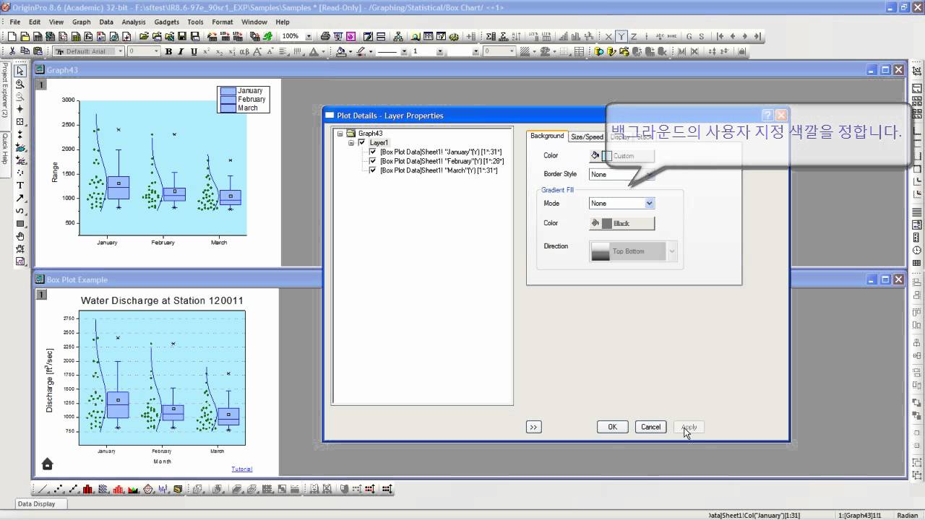The height and width of the screenshot is (520, 925).
Task: Click the Cancel button in Plot Details
Action: click(x=650, y=427)
